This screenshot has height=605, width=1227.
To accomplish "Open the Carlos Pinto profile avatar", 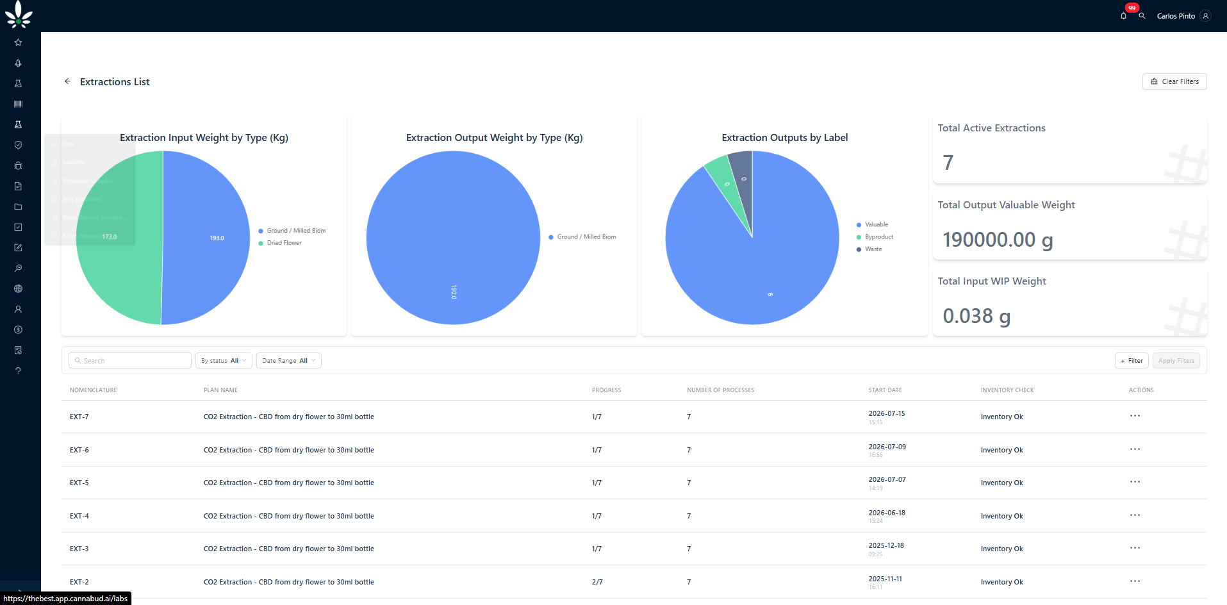I will click(x=1206, y=16).
